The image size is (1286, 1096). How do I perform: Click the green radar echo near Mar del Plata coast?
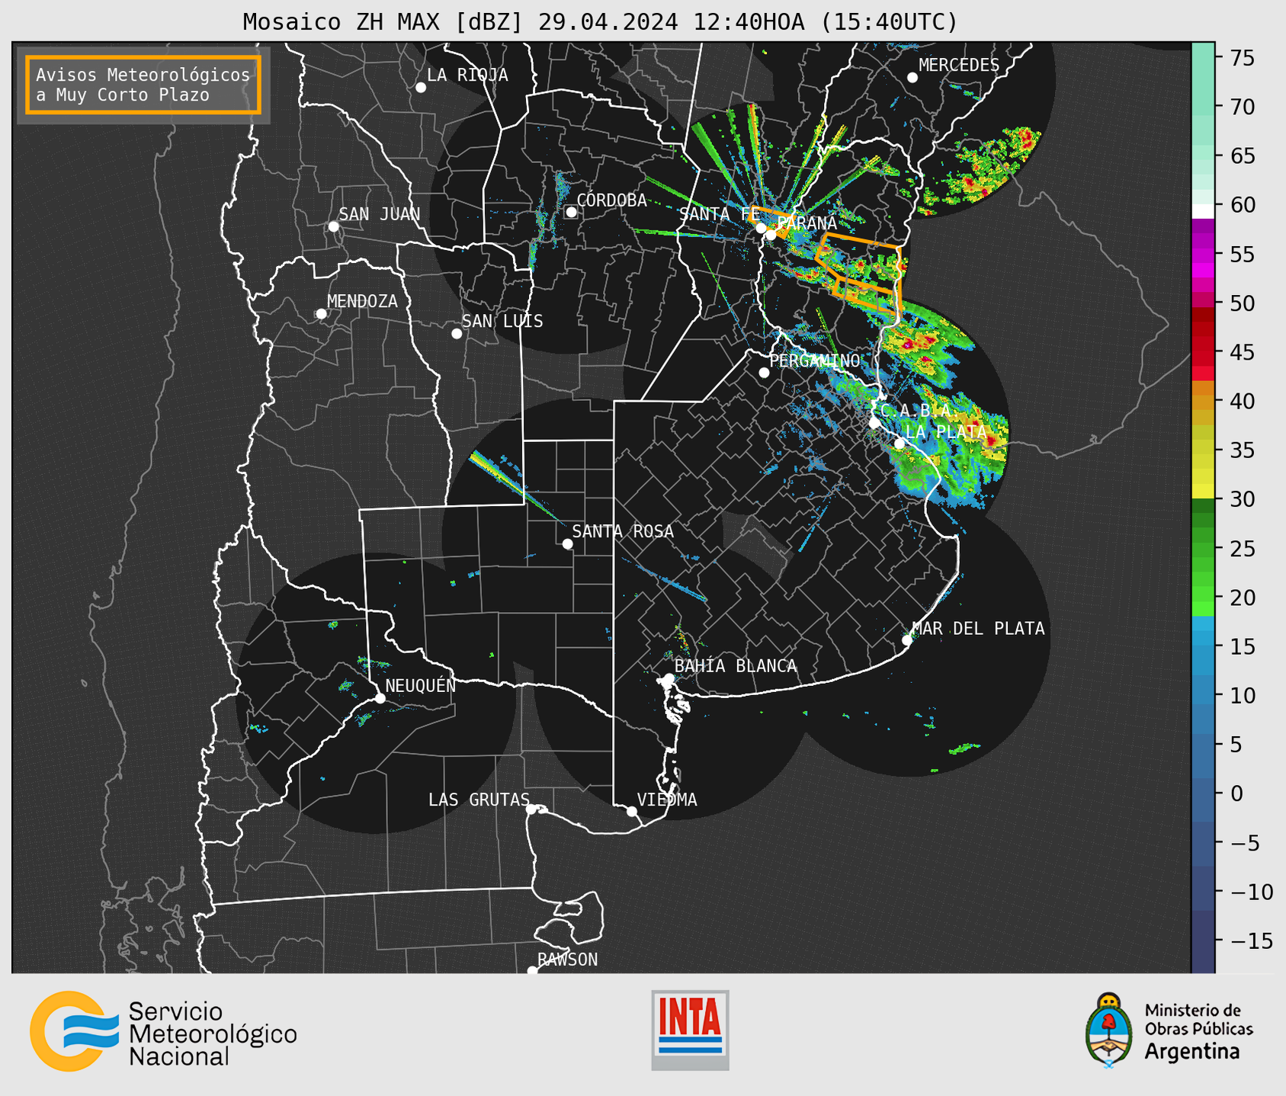pos(965,748)
